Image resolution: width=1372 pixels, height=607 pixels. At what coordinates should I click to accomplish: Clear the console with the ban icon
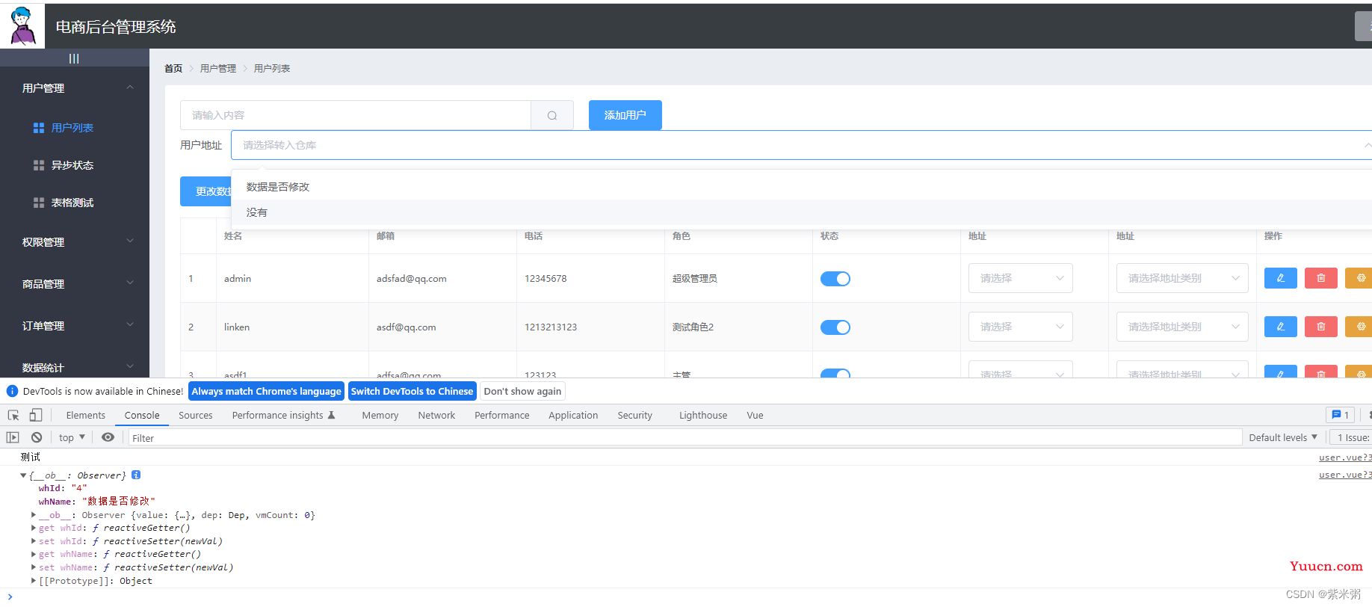[x=37, y=437]
